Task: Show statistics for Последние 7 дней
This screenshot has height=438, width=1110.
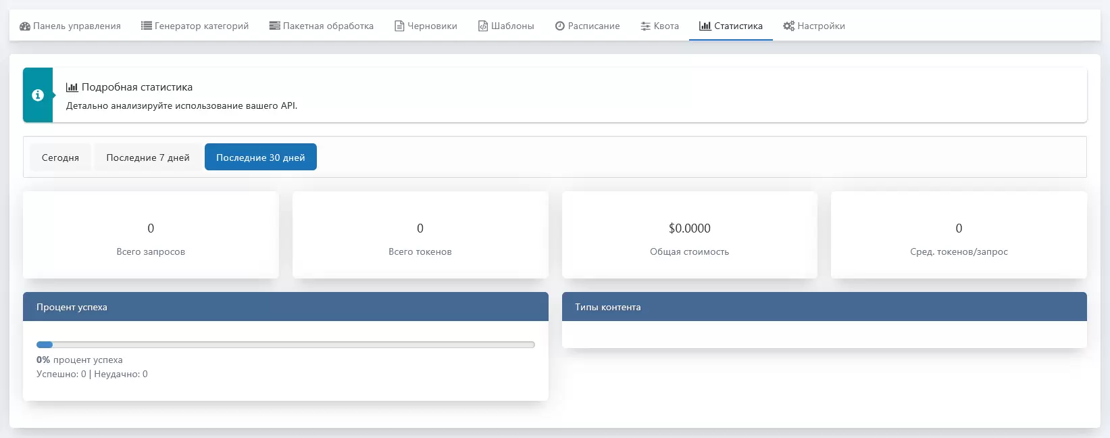Action: click(148, 157)
